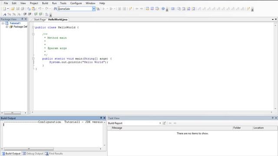Open the Window menu
This screenshot has width=278, height=156.
click(x=90, y=3)
